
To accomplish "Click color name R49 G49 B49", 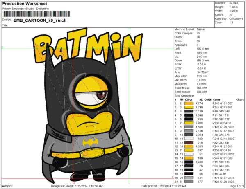I will coord(222,111).
